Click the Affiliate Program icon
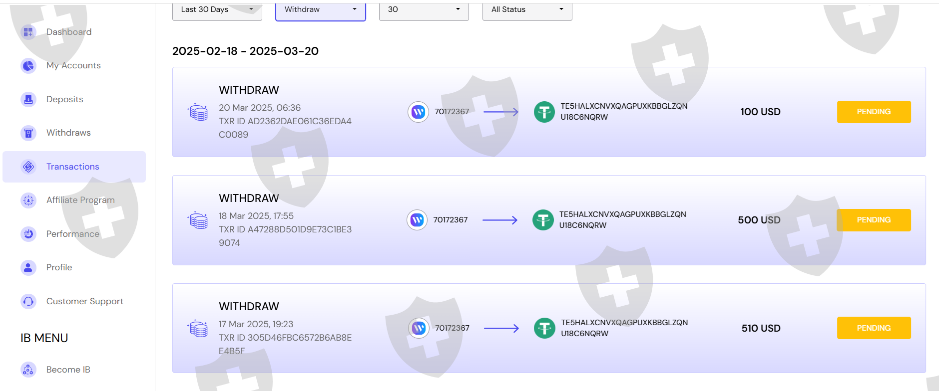939x391 pixels. 28,200
